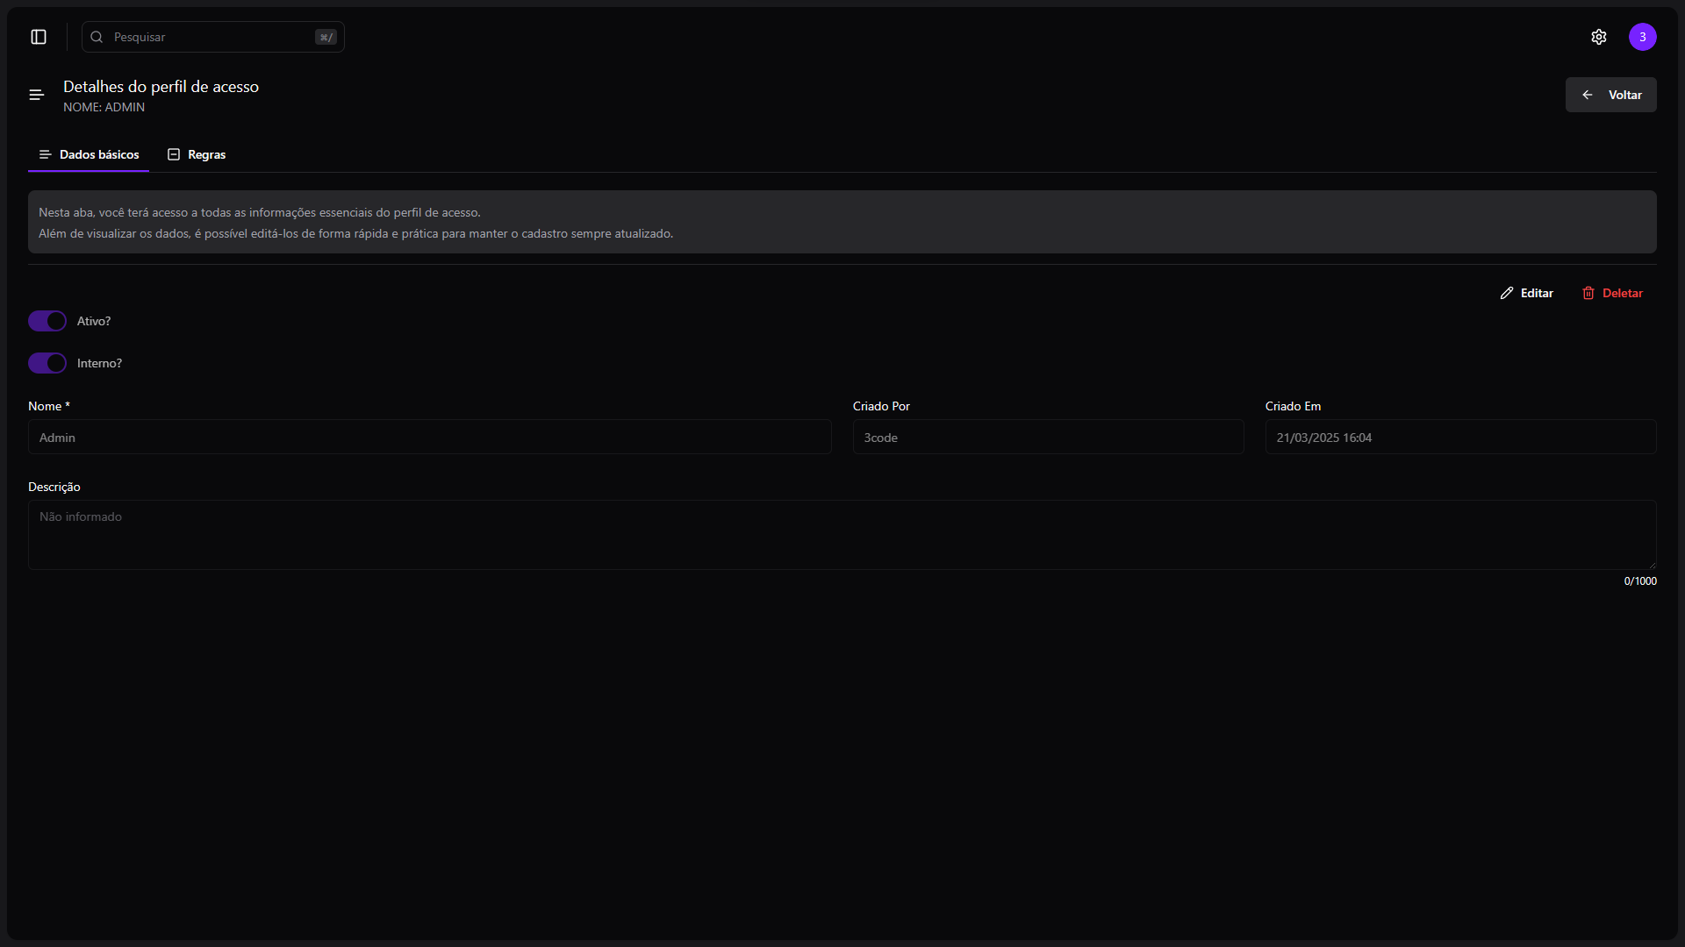The image size is (1685, 947).
Task: Click the Deletar button label
Action: pyautogui.click(x=1622, y=293)
